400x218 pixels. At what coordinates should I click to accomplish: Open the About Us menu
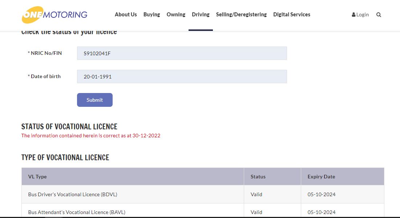[126, 15]
